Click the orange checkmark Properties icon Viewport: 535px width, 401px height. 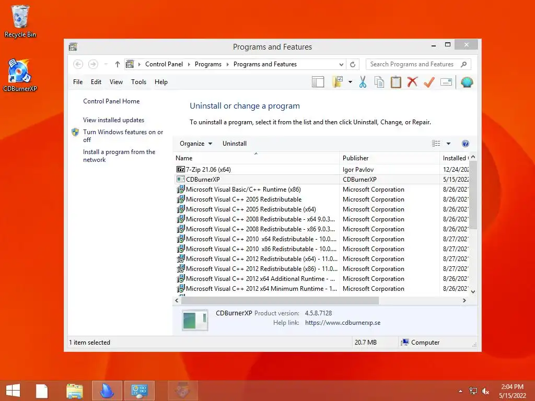click(429, 82)
